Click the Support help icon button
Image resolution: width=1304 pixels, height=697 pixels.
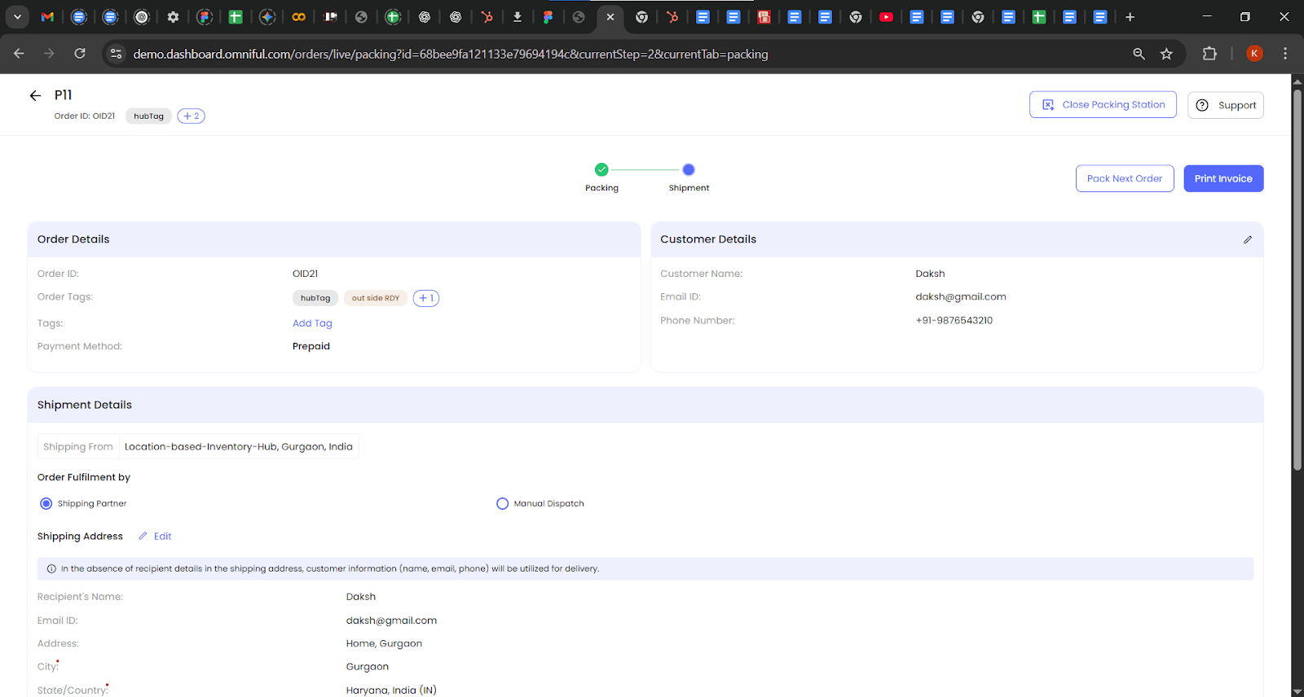[x=1225, y=106]
